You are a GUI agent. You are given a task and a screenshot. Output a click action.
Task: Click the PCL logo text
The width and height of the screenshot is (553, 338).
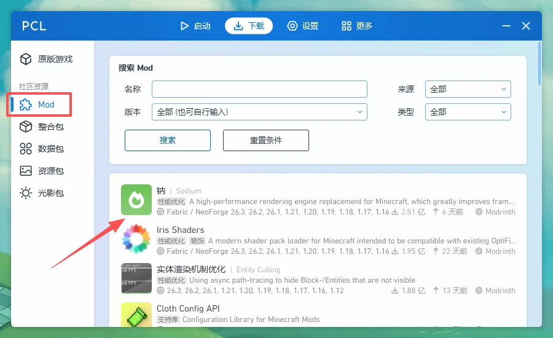click(34, 26)
